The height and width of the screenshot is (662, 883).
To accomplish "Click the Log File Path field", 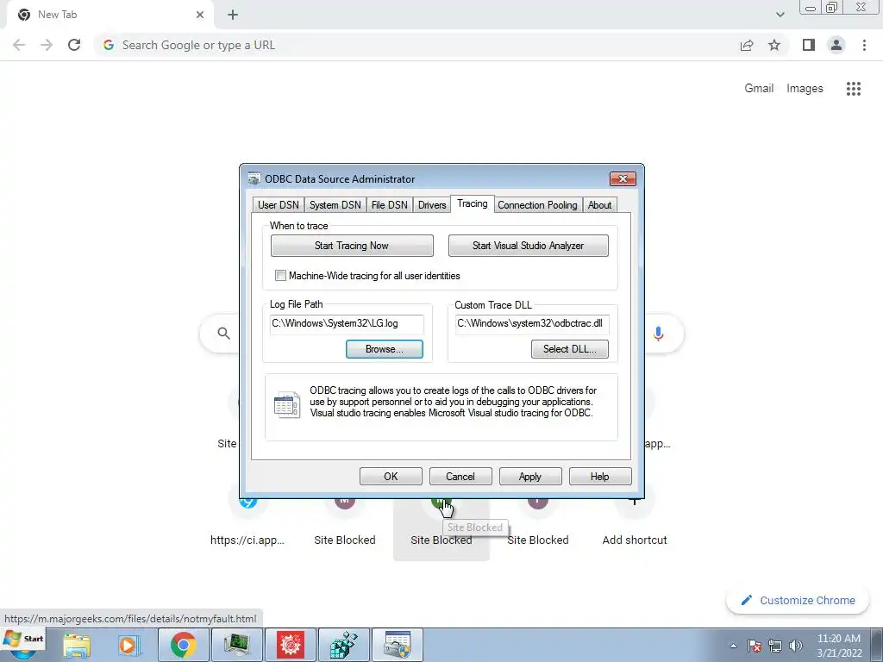I will pyautogui.click(x=347, y=324).
